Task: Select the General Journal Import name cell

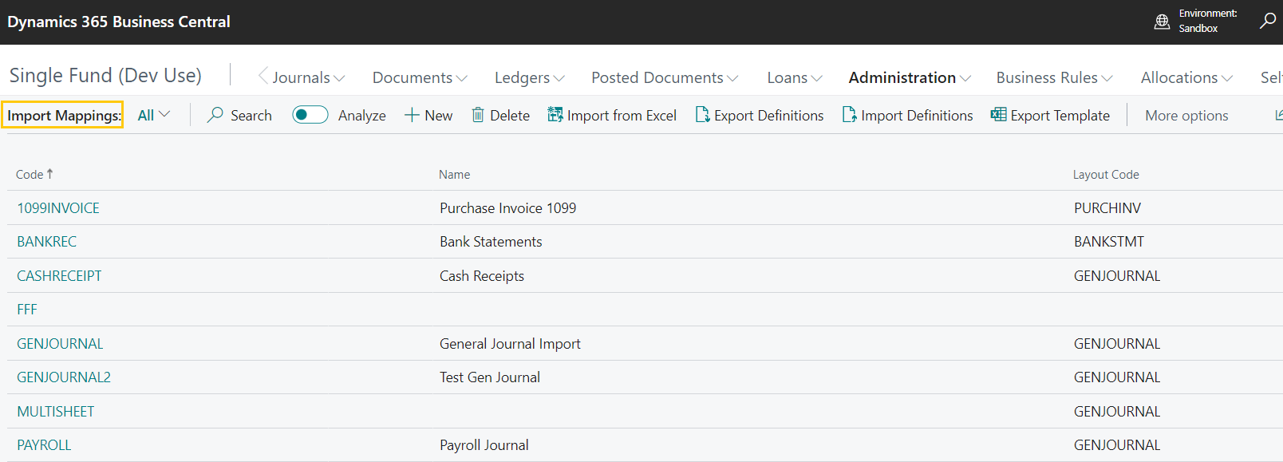Action: [x=510, y=343]
